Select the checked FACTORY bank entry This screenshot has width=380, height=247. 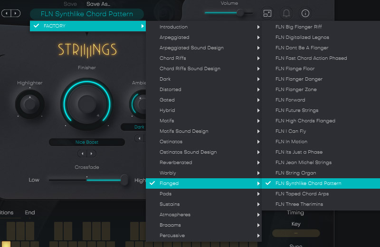coord(88,26)
